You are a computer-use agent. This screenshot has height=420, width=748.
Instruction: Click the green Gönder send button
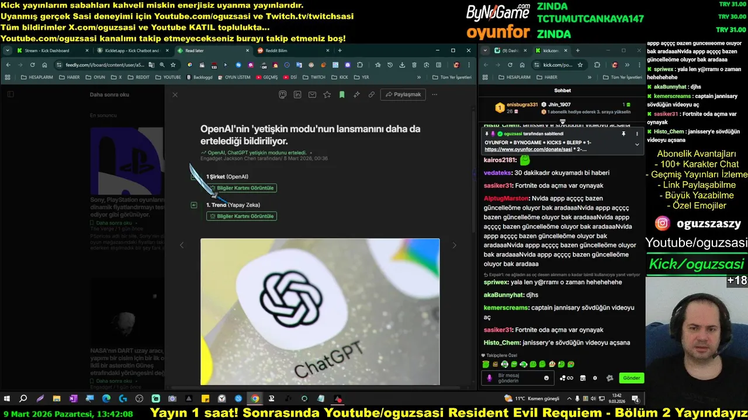[x=632, y=378]
